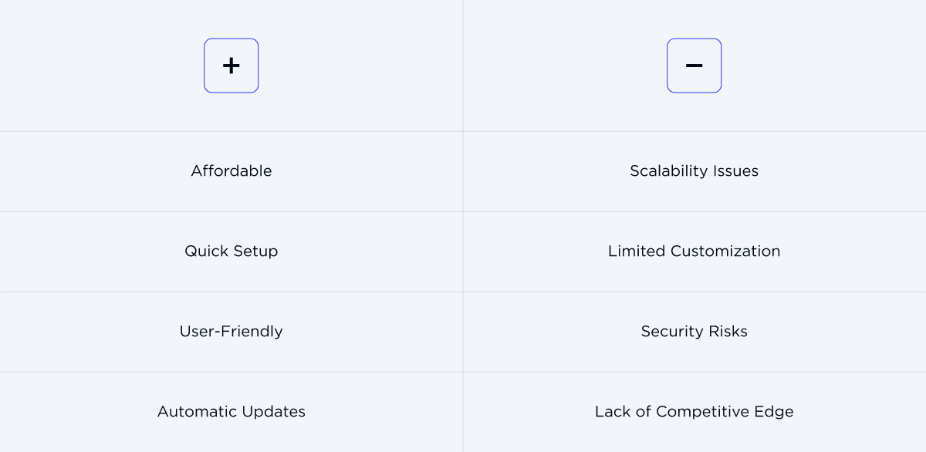
Task: Click the word "Setup" in Quick Setup
Action: click(253, 251)
